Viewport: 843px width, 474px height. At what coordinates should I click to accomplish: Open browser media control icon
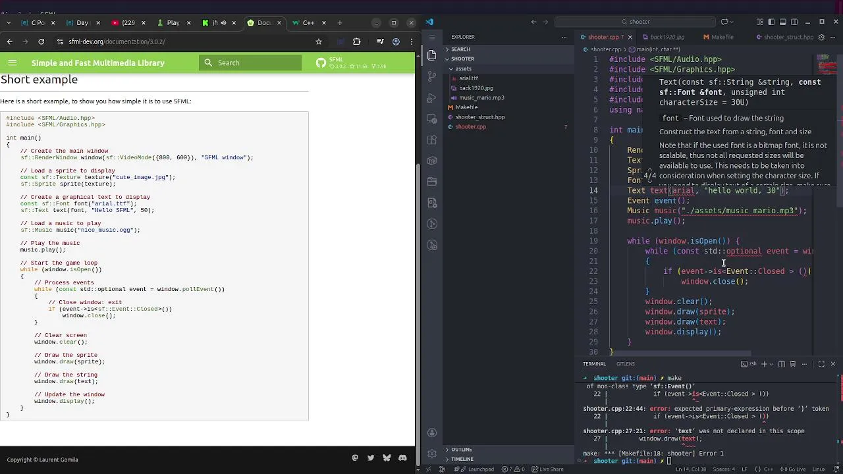(380, 41)
